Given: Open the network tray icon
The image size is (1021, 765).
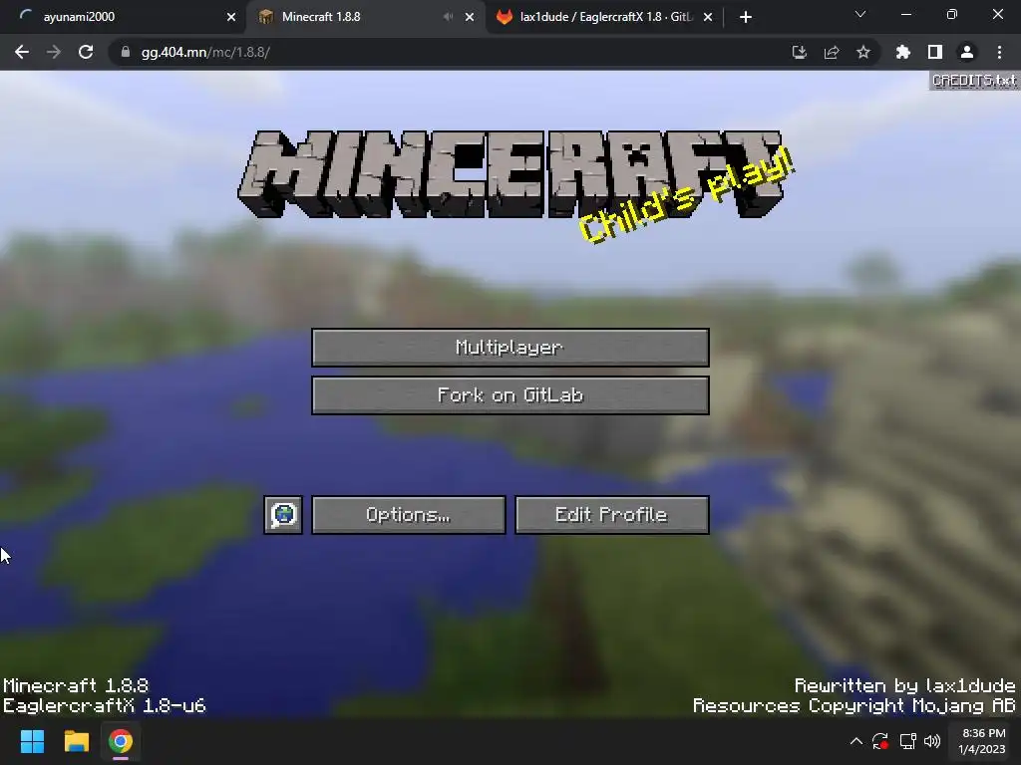Looking at the screenshot, I should coord(907,741).
